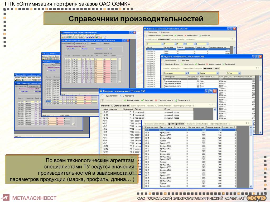Click the save icon in the top Developer/2000 toolbar

(x=63, y=37)
